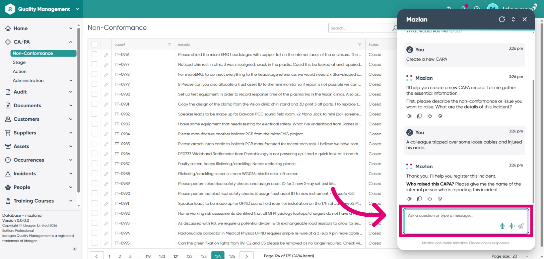Image resolution: width=544 pixels, height=259 pixels.
Task: Go to page 125
Action: (232, 256)
